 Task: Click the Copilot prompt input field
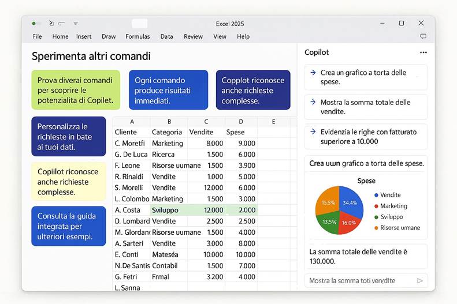coord(366,281)
